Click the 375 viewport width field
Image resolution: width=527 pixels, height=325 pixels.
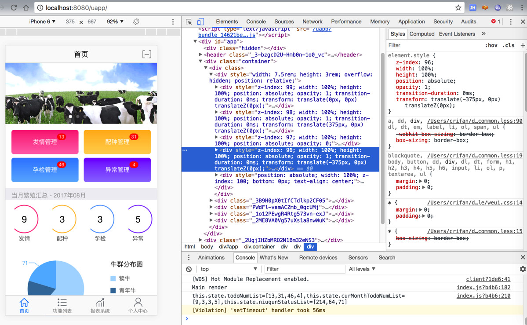tap(70, 22)
